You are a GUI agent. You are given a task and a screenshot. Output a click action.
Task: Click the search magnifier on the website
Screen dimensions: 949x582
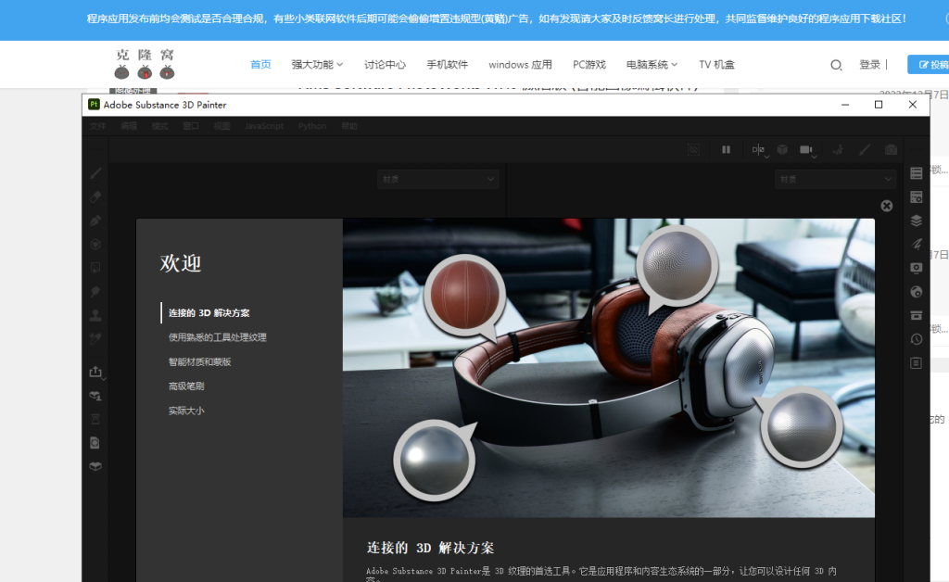click(836, 65)
